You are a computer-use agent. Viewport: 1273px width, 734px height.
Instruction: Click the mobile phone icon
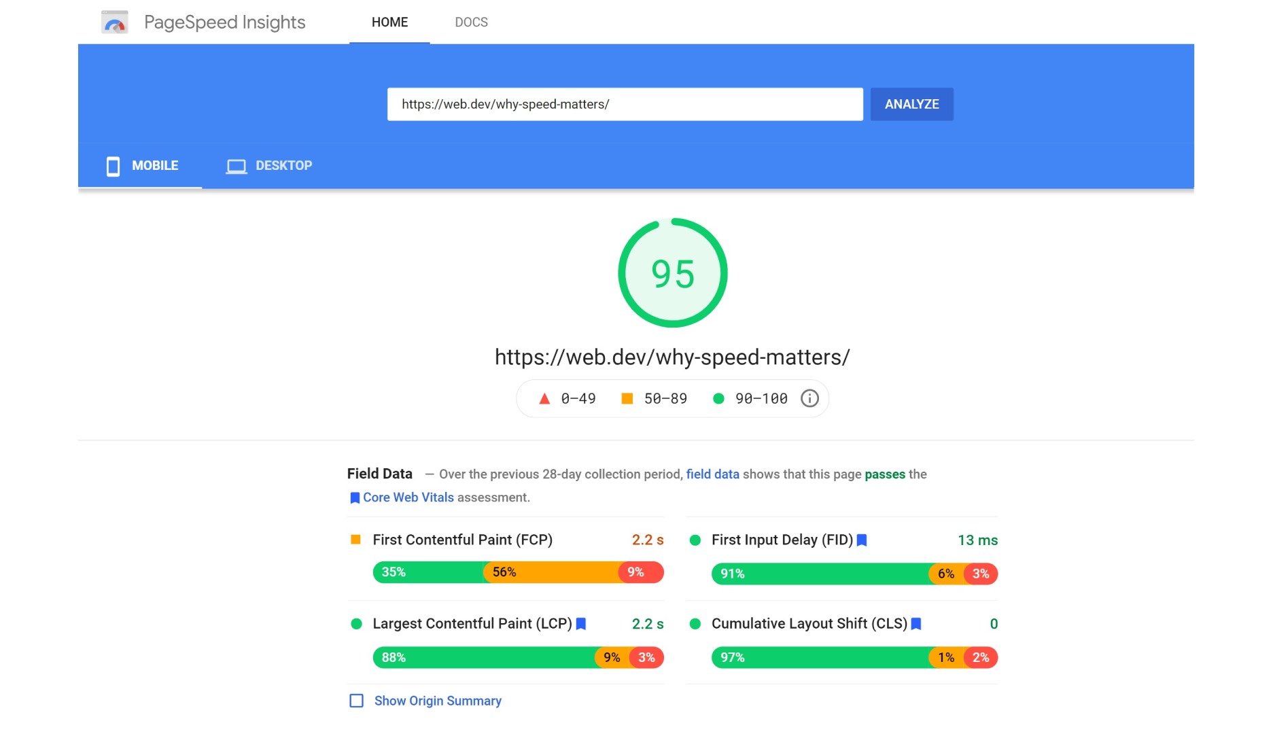[113, 166]
